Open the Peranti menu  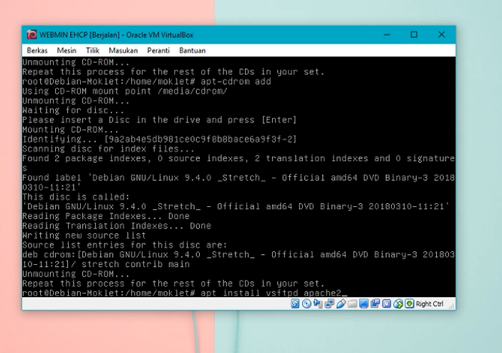pyautogui.click(x=158, y=51)
